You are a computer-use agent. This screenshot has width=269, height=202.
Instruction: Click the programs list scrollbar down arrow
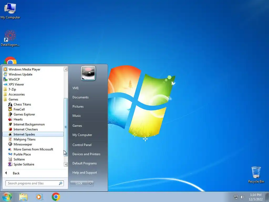coord(66,164)
